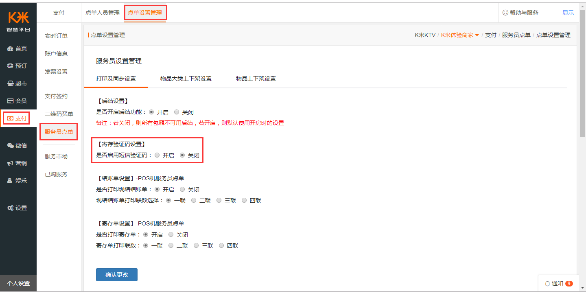Choose 一联 for 现结结账单打印联数

[x=168, y=200]
